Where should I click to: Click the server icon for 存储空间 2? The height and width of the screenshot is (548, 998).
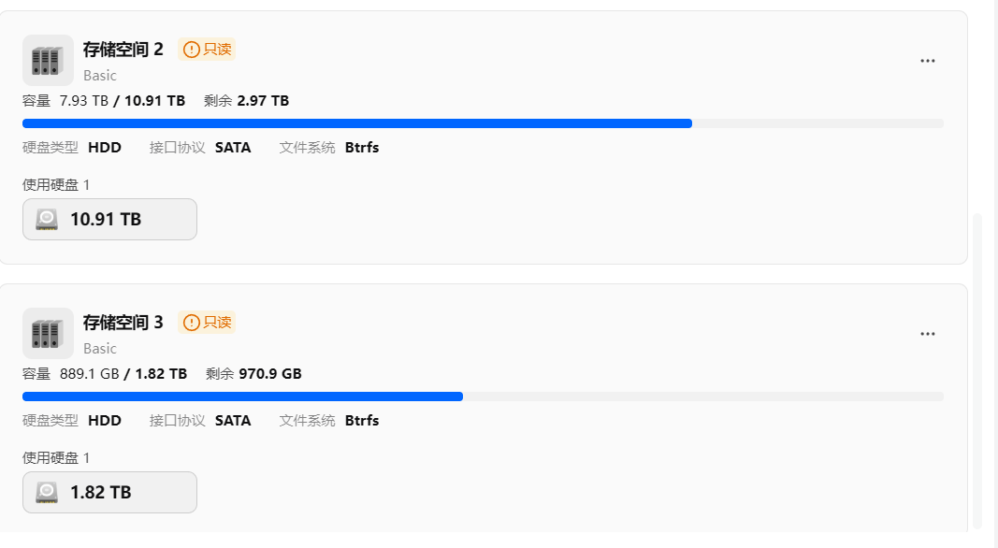pos(48,61)
